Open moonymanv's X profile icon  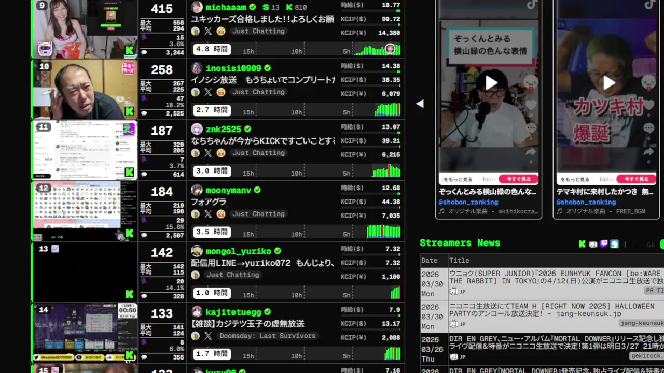coord(208,214)
